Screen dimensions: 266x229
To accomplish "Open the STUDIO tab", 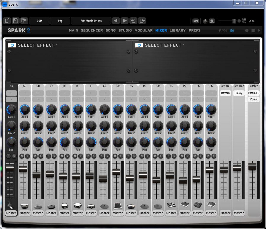I will click(x=125, y=30).
